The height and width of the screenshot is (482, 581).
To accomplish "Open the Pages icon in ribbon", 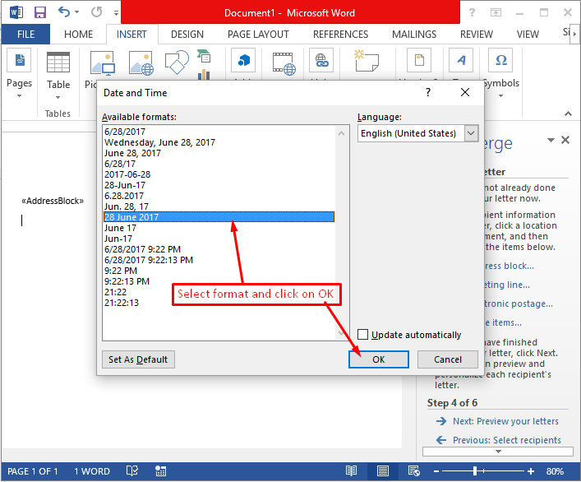I will (x=20, y=60).
